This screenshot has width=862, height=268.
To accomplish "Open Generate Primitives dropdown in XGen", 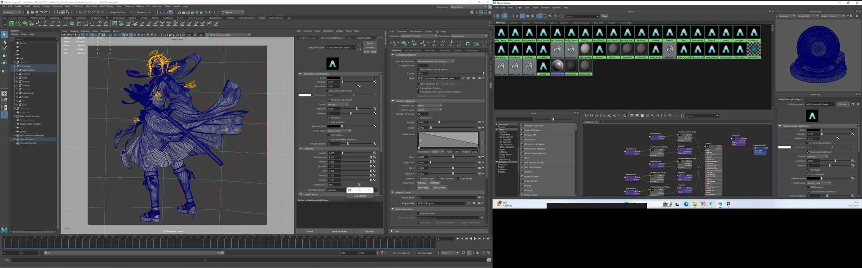I will tap(436, 62).
